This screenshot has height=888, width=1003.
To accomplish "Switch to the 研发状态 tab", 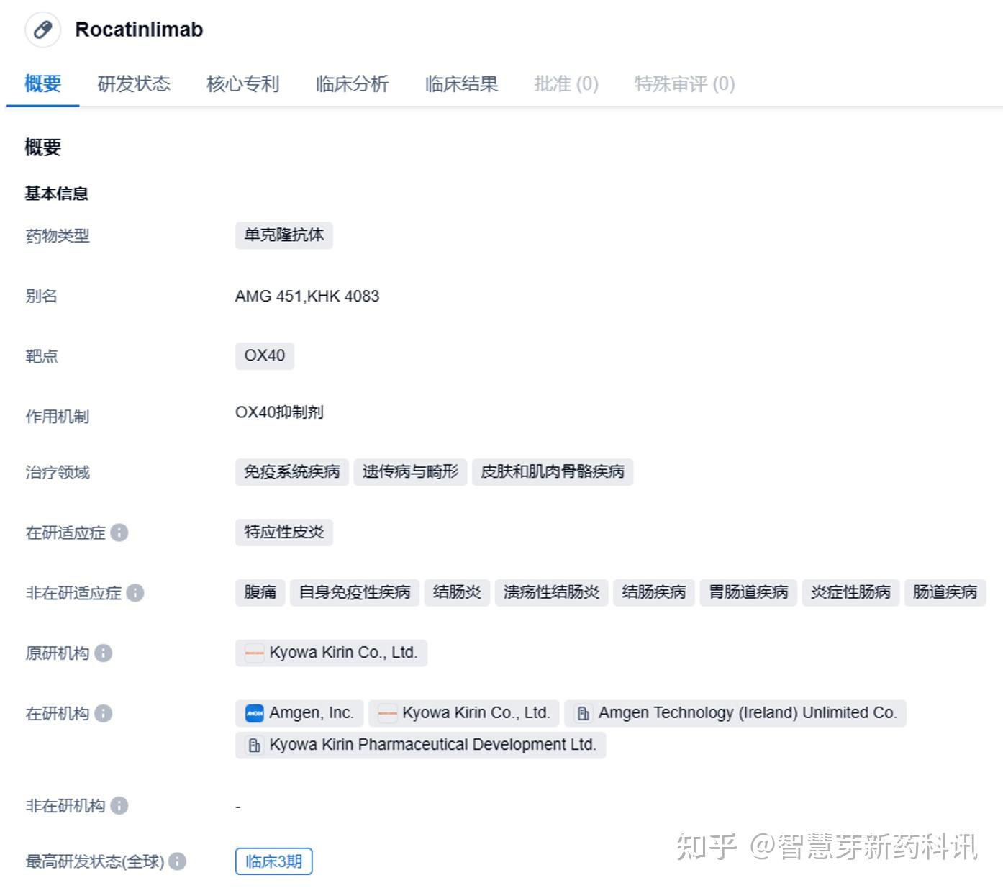I will 134,83.
